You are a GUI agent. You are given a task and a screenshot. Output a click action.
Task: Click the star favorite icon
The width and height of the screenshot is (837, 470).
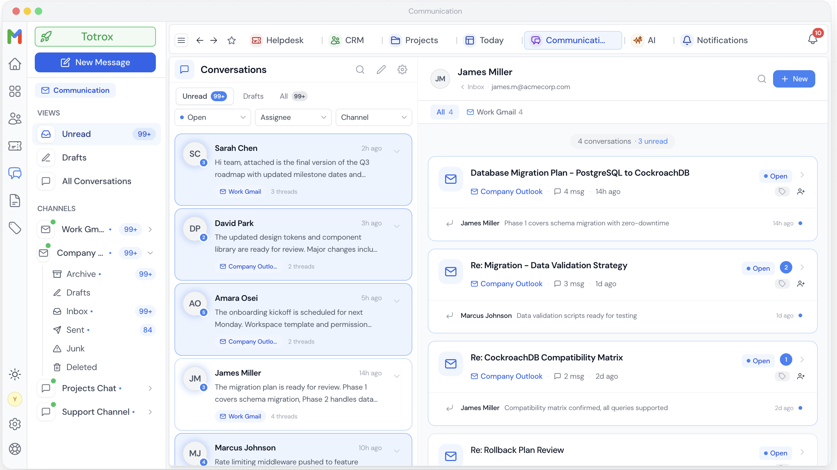pos(231,40)
